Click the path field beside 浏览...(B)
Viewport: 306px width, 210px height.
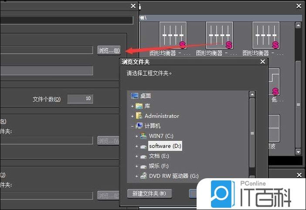pyautogui.click(x=47, y=50)
